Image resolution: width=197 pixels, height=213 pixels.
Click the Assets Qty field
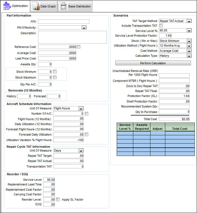(45, 64)
